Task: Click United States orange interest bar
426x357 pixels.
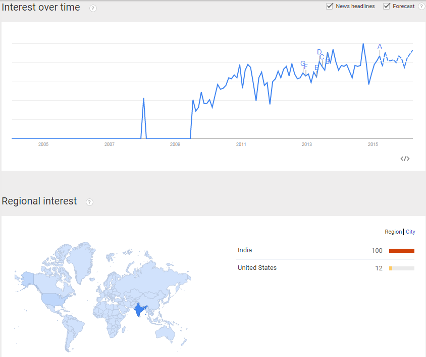Action: [391, 268]
